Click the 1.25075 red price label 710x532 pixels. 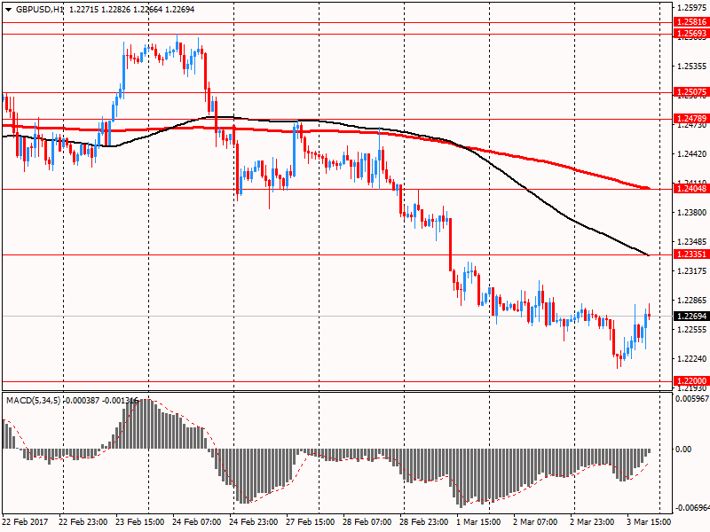(691, 92)
